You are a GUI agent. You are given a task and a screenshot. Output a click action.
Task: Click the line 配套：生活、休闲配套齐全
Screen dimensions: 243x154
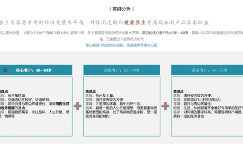click(x=208, y=108)
